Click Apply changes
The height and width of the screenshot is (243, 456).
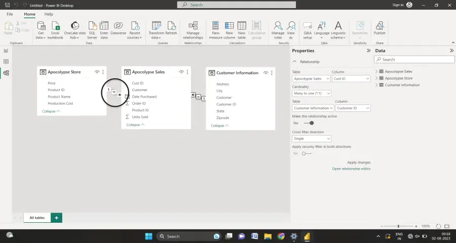point(359,163)
